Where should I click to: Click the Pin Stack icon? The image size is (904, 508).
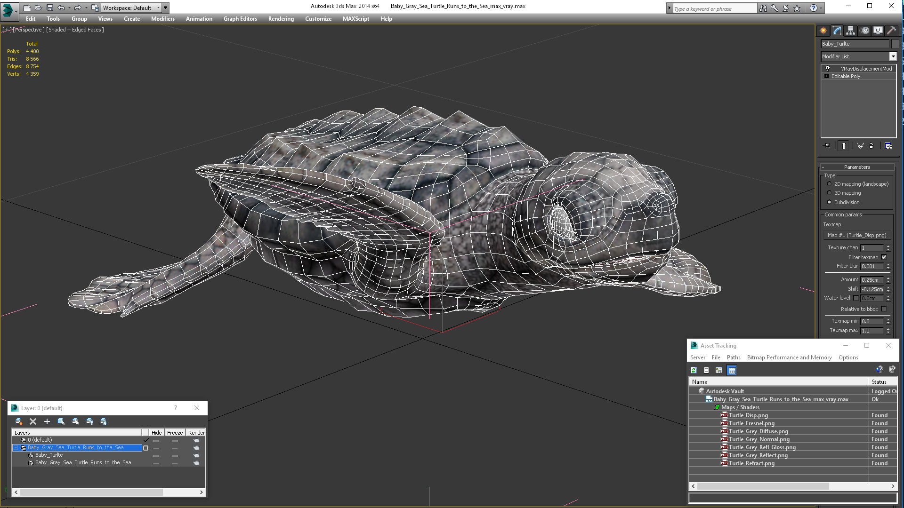coord(827,146)
